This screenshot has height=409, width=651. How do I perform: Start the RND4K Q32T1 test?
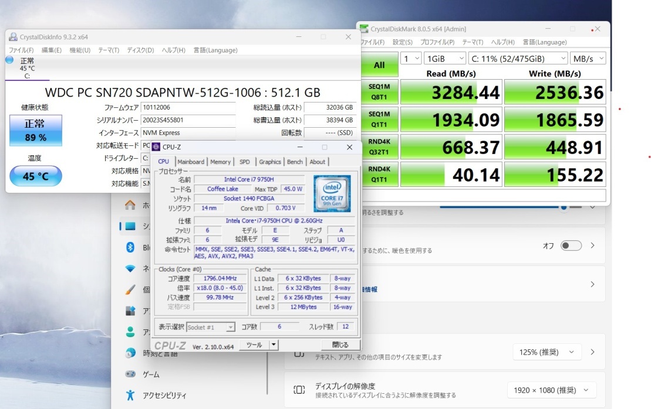pyautogui.click(x=379, y=146)
